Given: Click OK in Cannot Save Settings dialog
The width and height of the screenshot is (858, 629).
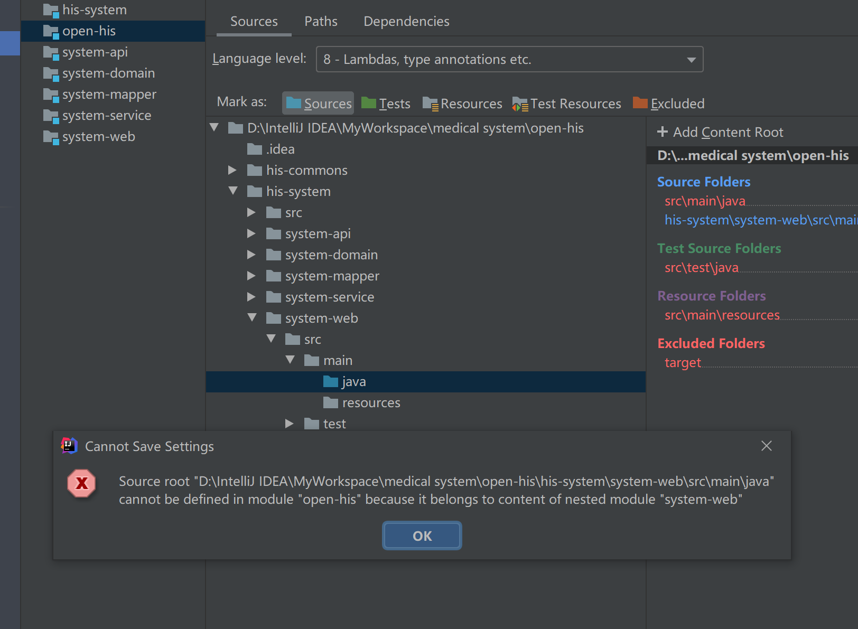Looking at the screenshot, I should pyautogui.click(x=422, y=536).
